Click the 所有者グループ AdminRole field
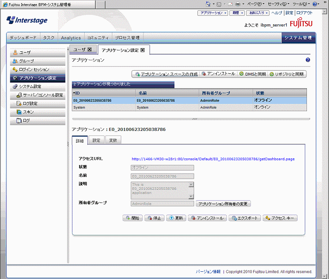Viewport: 329px width, 279px height. click(x=162, y=203)
